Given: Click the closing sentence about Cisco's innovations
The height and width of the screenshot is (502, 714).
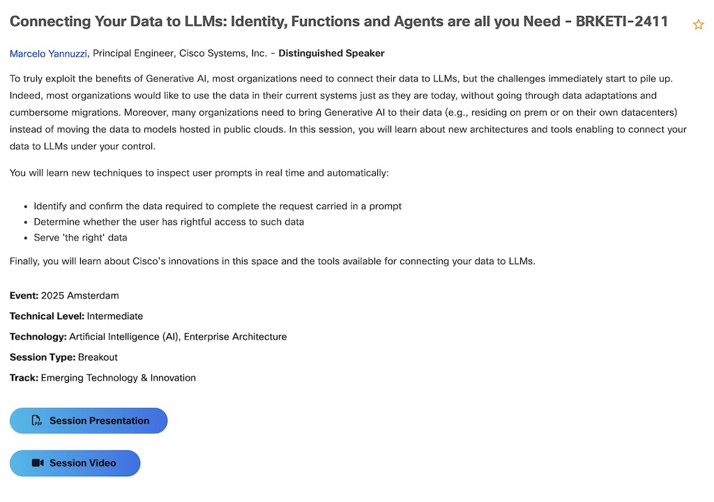Looking at the screenshot, I should (272, 261).
